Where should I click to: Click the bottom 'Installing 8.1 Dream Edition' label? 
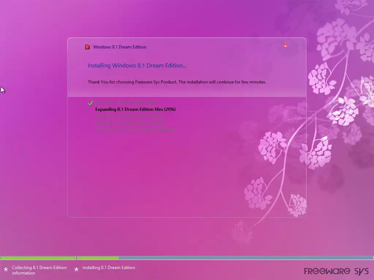(x=109, y=268)
